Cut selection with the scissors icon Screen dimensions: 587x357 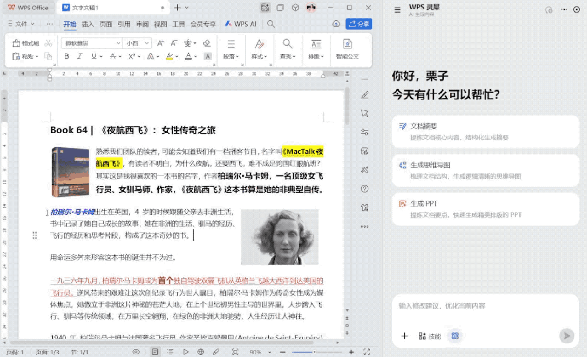coord(48,43)
